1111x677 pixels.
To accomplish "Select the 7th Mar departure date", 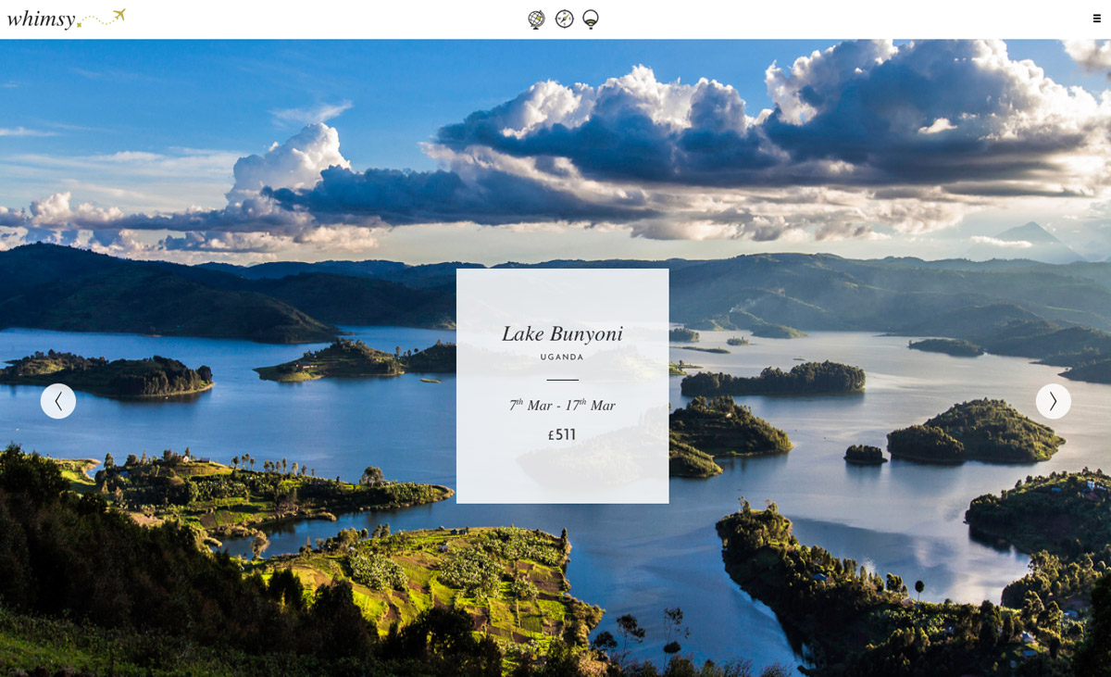I will (531, 405).
